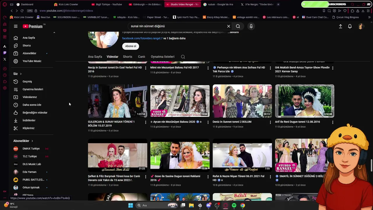Image resolution: width=373 pixels, height=210 pixels.
Task: Expand channel description via '...devamı'
Action: click(233, 32)
